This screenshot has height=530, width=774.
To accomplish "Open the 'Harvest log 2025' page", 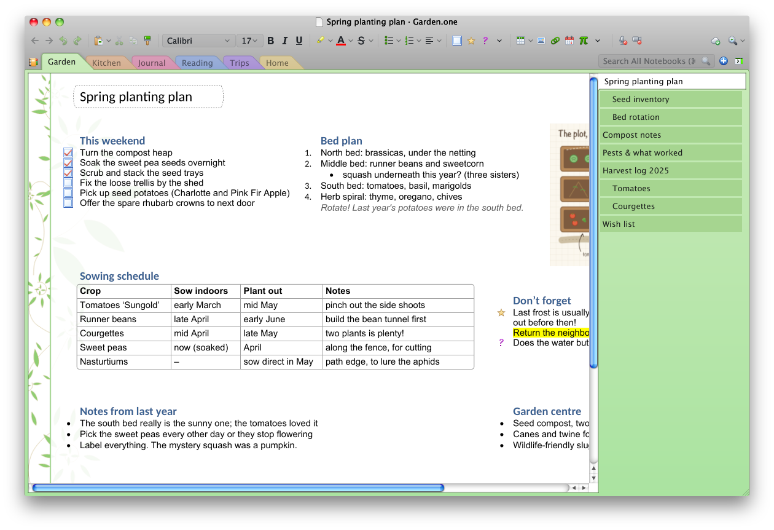I will (671, 170).
